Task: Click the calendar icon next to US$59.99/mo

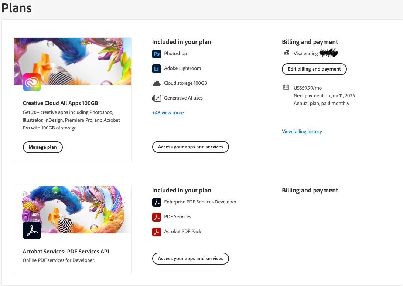Action: 286,87
